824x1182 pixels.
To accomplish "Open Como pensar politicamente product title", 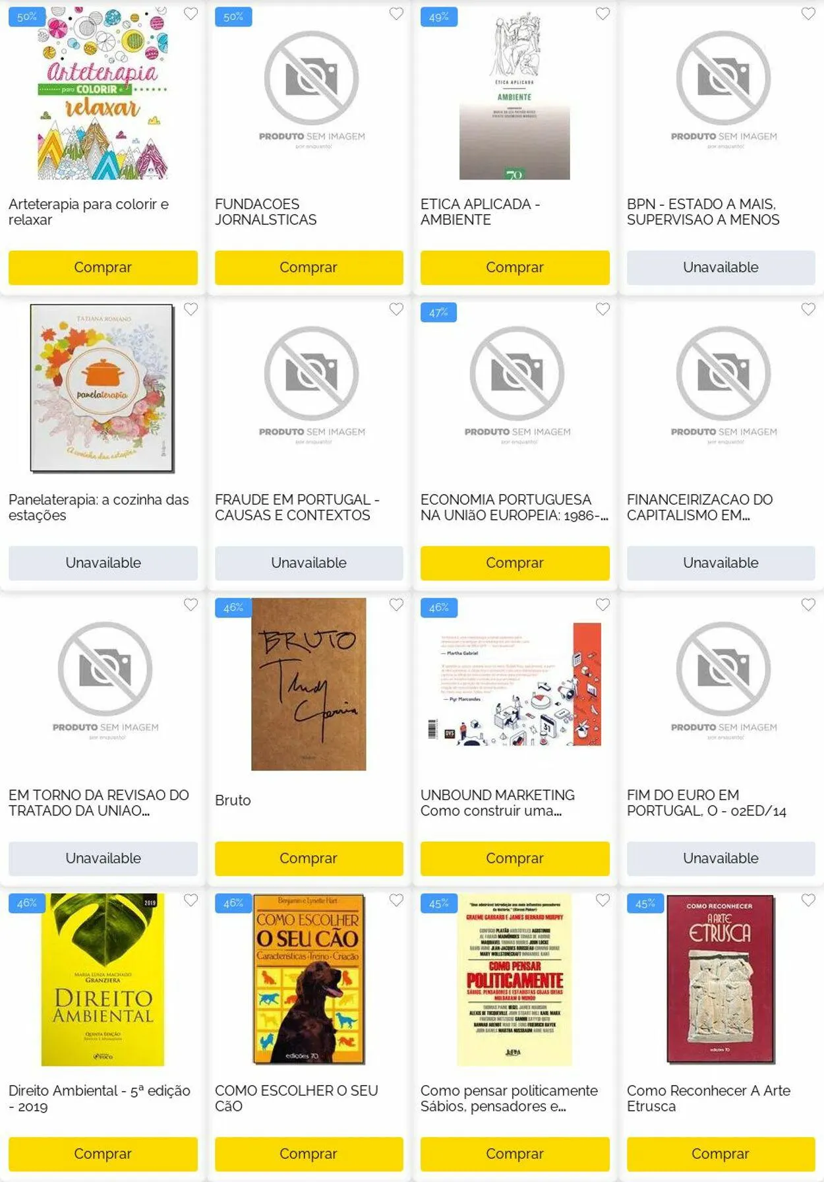I will pos(509,1099).
